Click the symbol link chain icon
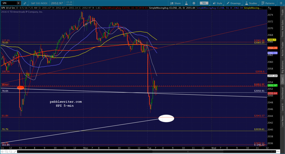This screenshot has height=154, width=285. (25, 3)
